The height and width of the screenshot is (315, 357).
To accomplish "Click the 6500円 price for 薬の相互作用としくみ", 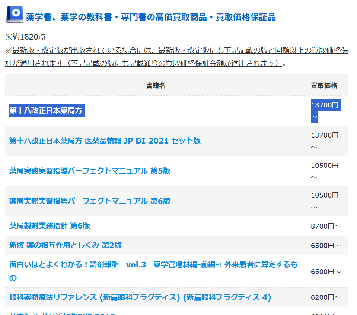I will 326,245.
